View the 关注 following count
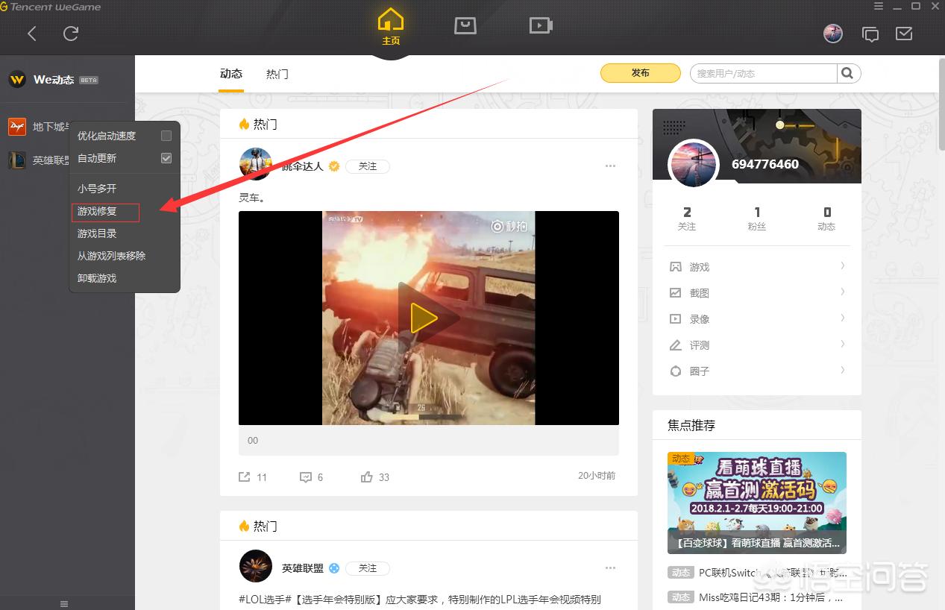This screenshot has width=945, height=610. coord(687,218)
